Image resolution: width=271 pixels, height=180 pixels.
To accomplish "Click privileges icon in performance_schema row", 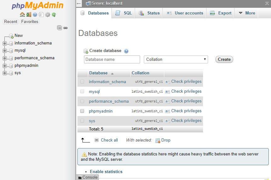I will coord(167,102).
